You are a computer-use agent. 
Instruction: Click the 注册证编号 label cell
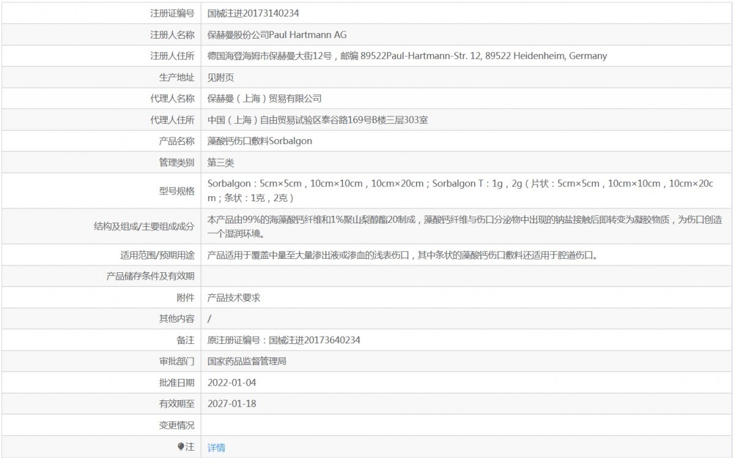pyautogui.click(x=172, y=13)
